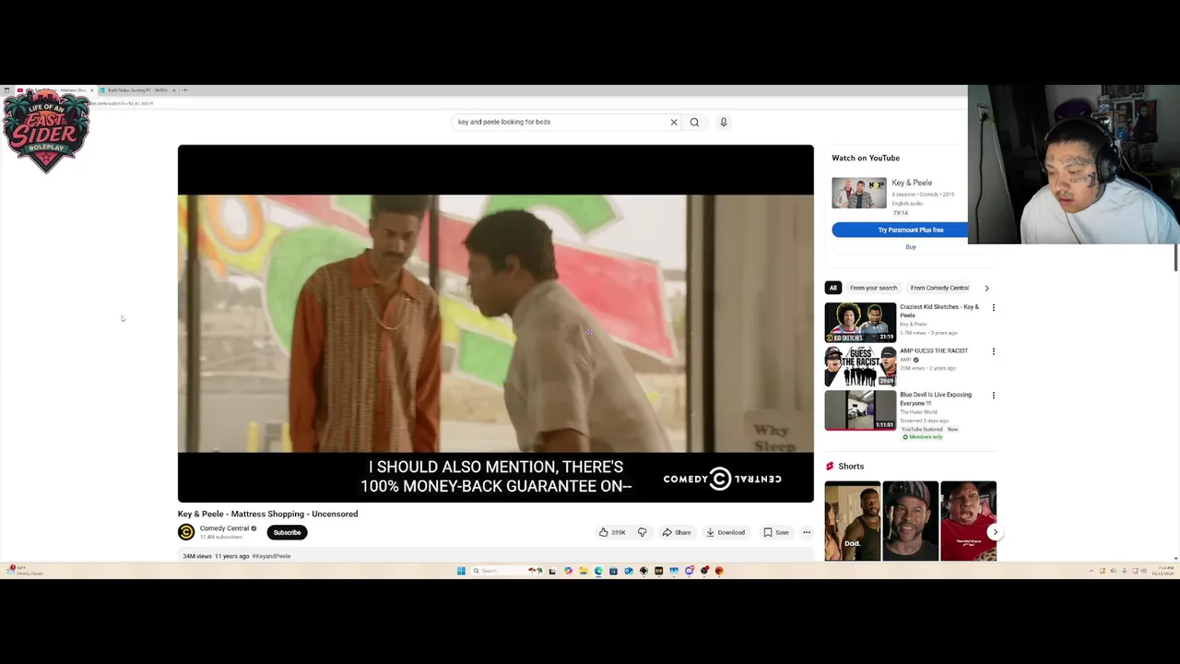This screenshot has width=1180, height=664.
Task: Open the Comedy Central channel name link
Action: coord(224,528)
